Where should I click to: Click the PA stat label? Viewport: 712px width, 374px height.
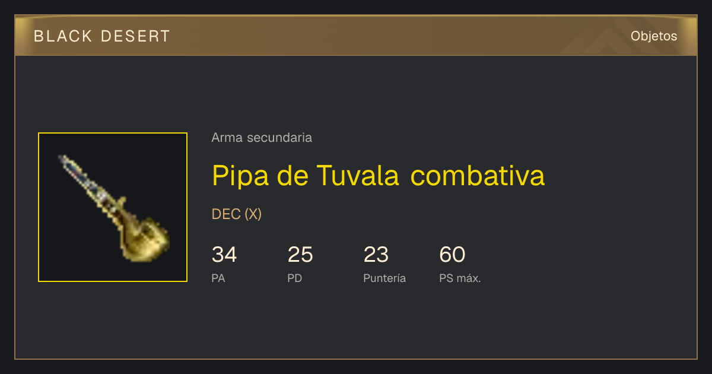218,278
